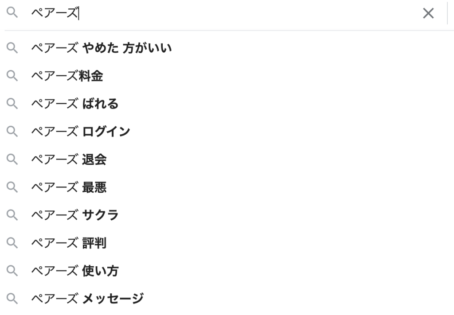Click the magnifier icon in the search bar
Screen dimensions: 454x315
click(x=12, y=14)
